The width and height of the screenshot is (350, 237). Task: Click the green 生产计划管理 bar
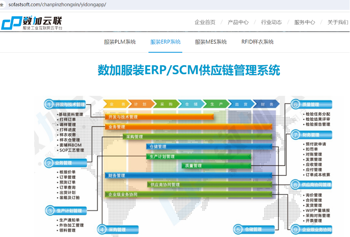tap(199, 156)
